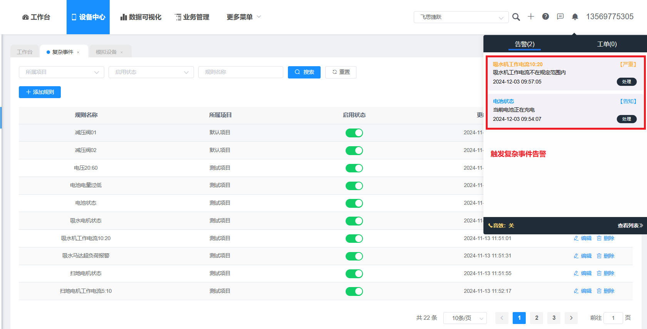
Task: Click the search magnifier icon in header
Action: click(x=516, y=17)
